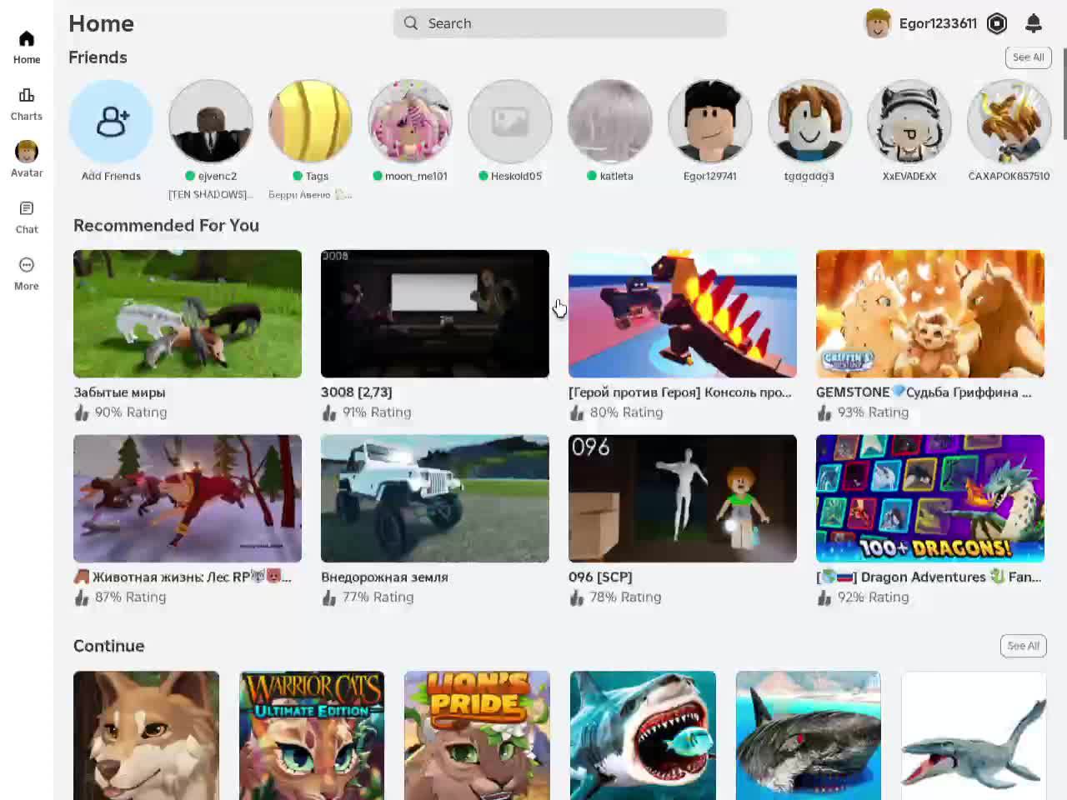The image size is (1067, 800).
Task: Open the Герой против Героя game thumbnail
Action: [683, 313]
